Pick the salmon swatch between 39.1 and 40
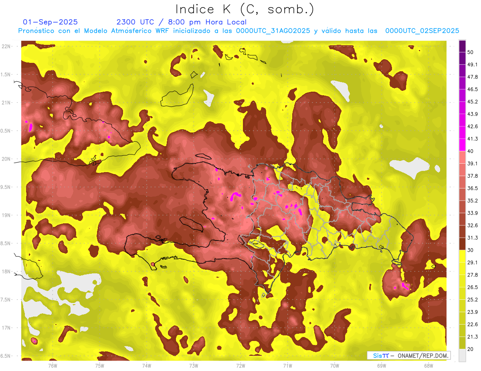The height and width of the screenshot is (371, 481). coord(462,157)
